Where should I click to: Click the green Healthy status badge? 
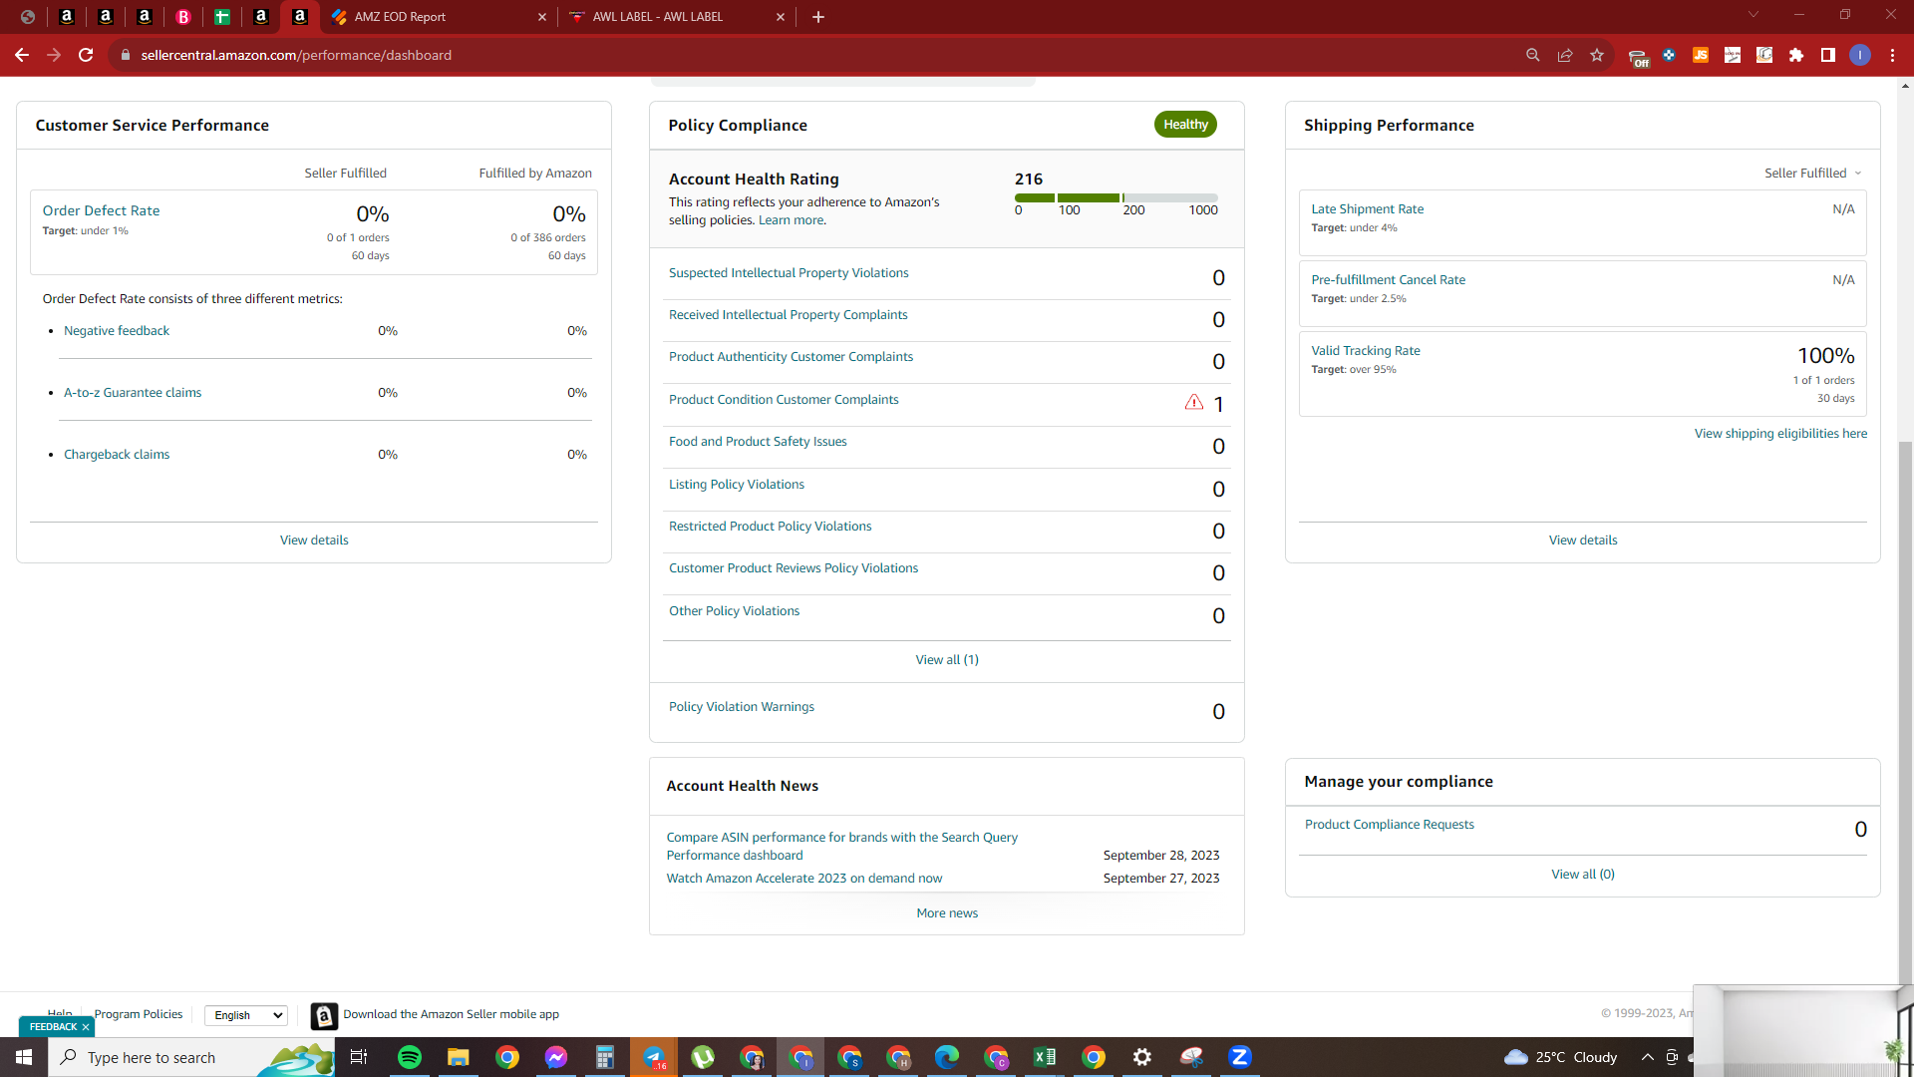click(1185, 125)
